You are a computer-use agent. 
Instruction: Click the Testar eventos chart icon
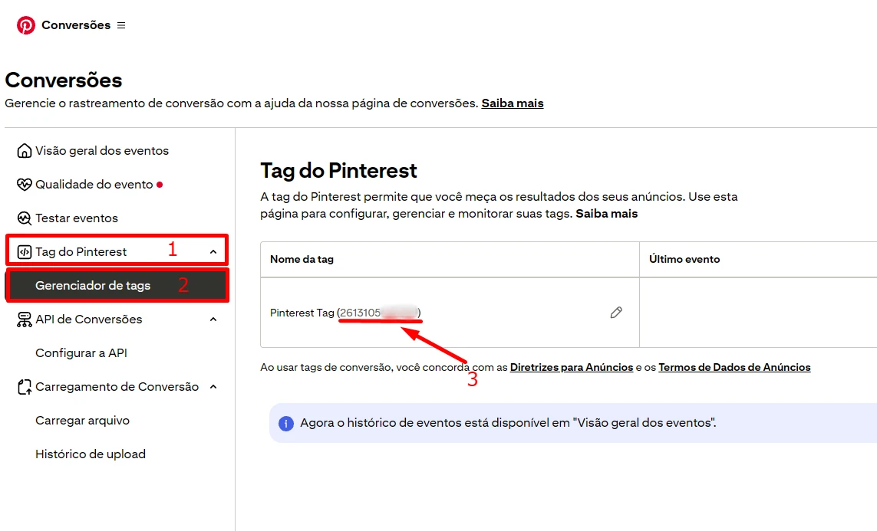[x=24, y=218]
